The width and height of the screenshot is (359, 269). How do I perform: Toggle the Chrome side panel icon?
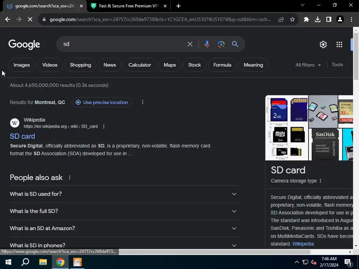[329, 20]
